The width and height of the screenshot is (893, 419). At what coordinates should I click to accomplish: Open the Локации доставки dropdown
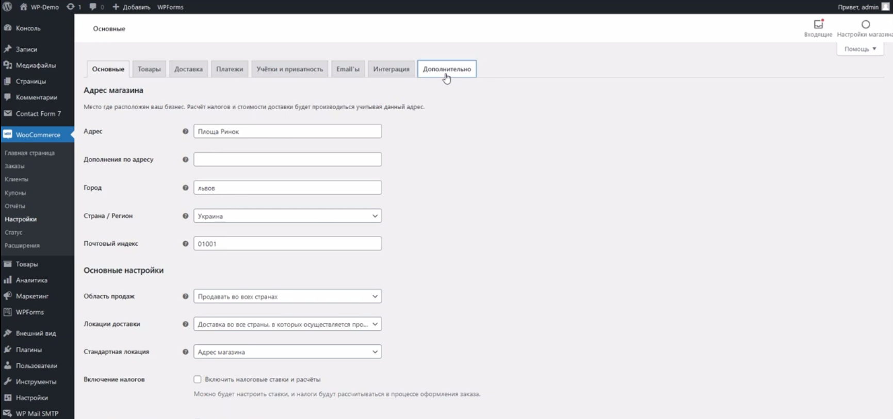point(287,324)
